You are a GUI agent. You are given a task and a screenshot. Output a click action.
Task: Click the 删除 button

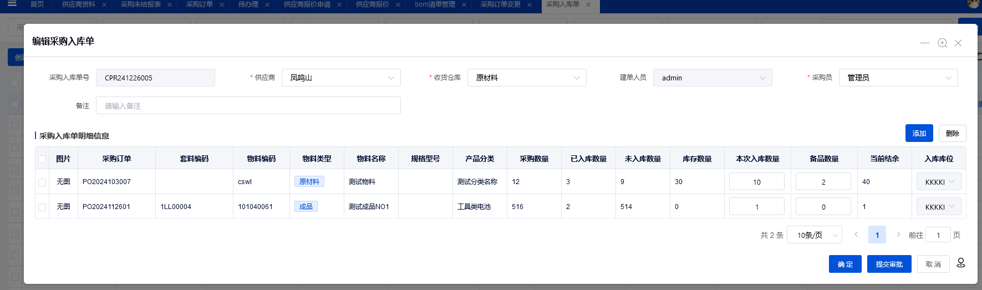pos(953,133)
